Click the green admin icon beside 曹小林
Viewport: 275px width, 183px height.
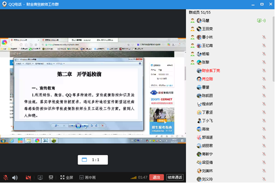click(x=192, y=37)
